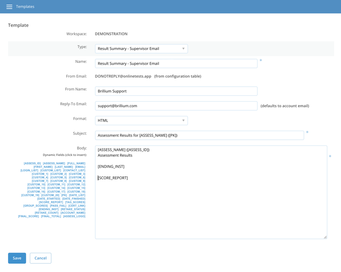Image resolution: width=341 pixels, height=272 pixels.
Task: Insert the [LOGIN_LIST] dynamic field
Action: point(29,170)
